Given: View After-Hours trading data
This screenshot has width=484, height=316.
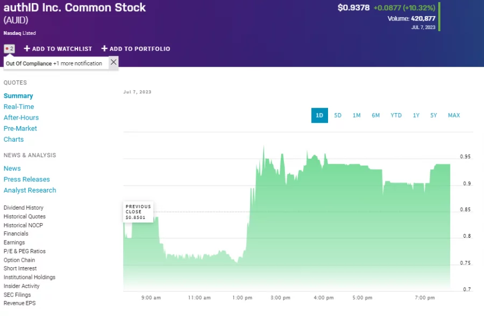Looking at the screenshot, I should (21, 117).
